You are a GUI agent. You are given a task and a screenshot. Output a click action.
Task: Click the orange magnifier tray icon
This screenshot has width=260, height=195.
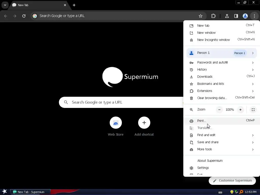pos(241,192)
